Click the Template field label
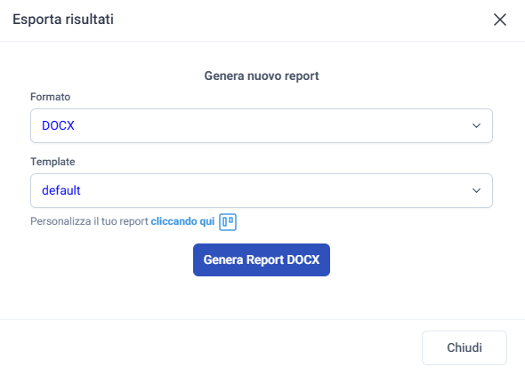Screen dimensions: 525x375 (52, 162)
